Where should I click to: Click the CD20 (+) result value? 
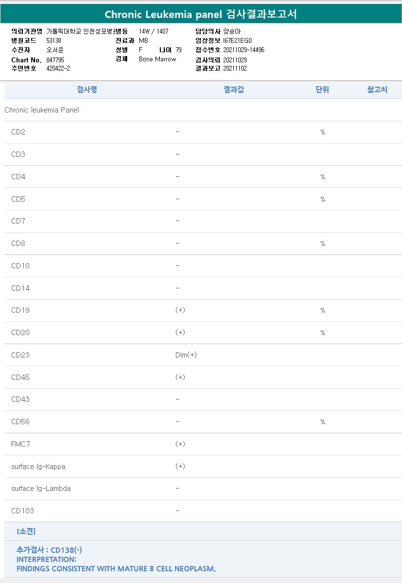[x=180, y=333]
